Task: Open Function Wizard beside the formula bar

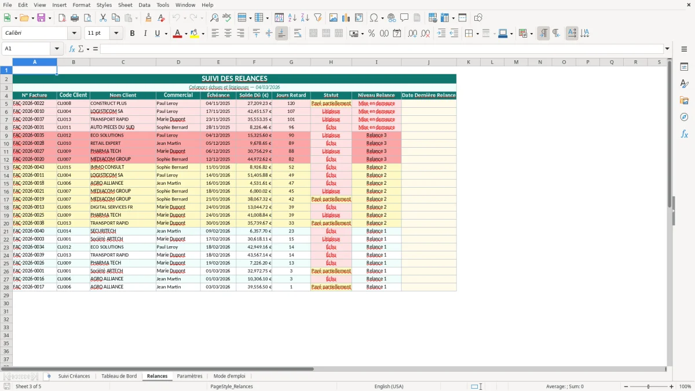Action: [x=72, y=49]
